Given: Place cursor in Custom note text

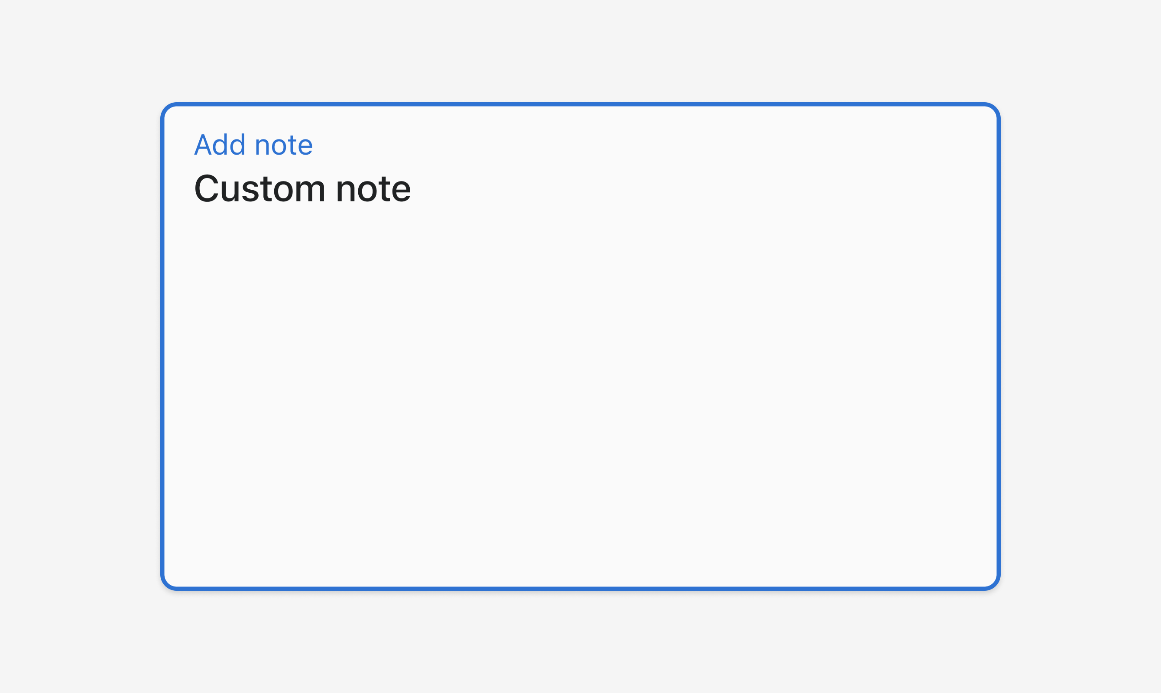Looking at the screenshot, I should pyautogui.click(x=302, y=189).
